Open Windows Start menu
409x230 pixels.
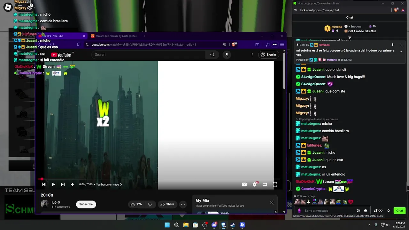click(x=167, y=225)
